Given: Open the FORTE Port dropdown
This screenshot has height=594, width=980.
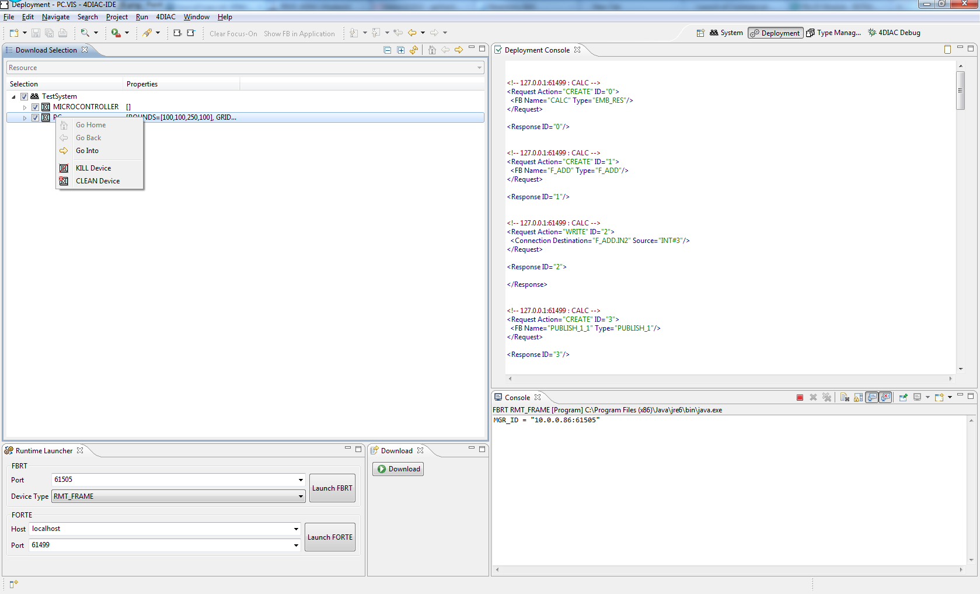Looking at the screenshot, I should click(296, 546).
